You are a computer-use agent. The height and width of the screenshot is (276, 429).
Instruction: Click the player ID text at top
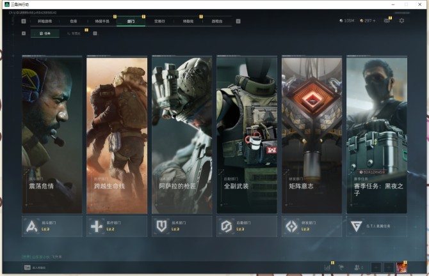point(33,13)
